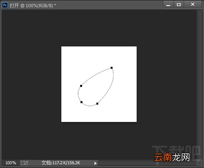Select the top-right anchor point of the path
Screen dimensions: 204x168
tap(111, 68)
